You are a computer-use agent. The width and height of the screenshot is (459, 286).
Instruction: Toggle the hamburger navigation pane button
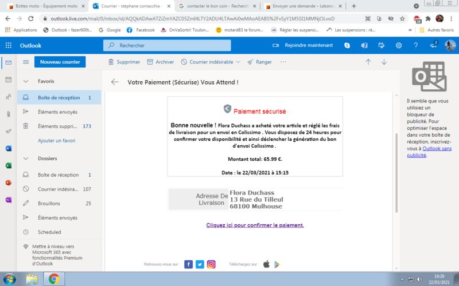click(x=25, y=62)
